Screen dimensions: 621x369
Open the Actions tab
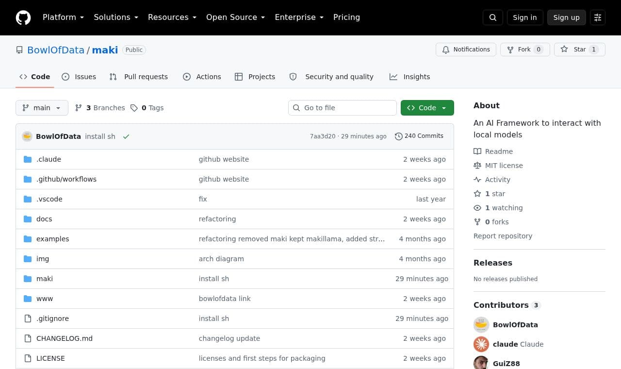(x=202, y=77)
